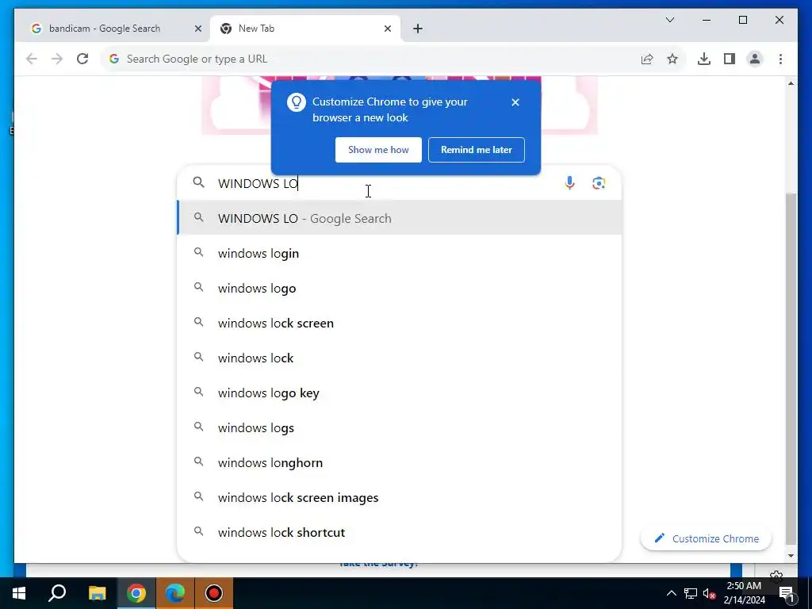Dismiss the Customize Chrome tooltip
Viewport: 812px width, 609px height.
click(x=515, y=102)
